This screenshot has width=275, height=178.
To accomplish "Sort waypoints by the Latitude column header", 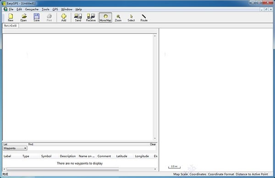I will coord(122,156).
